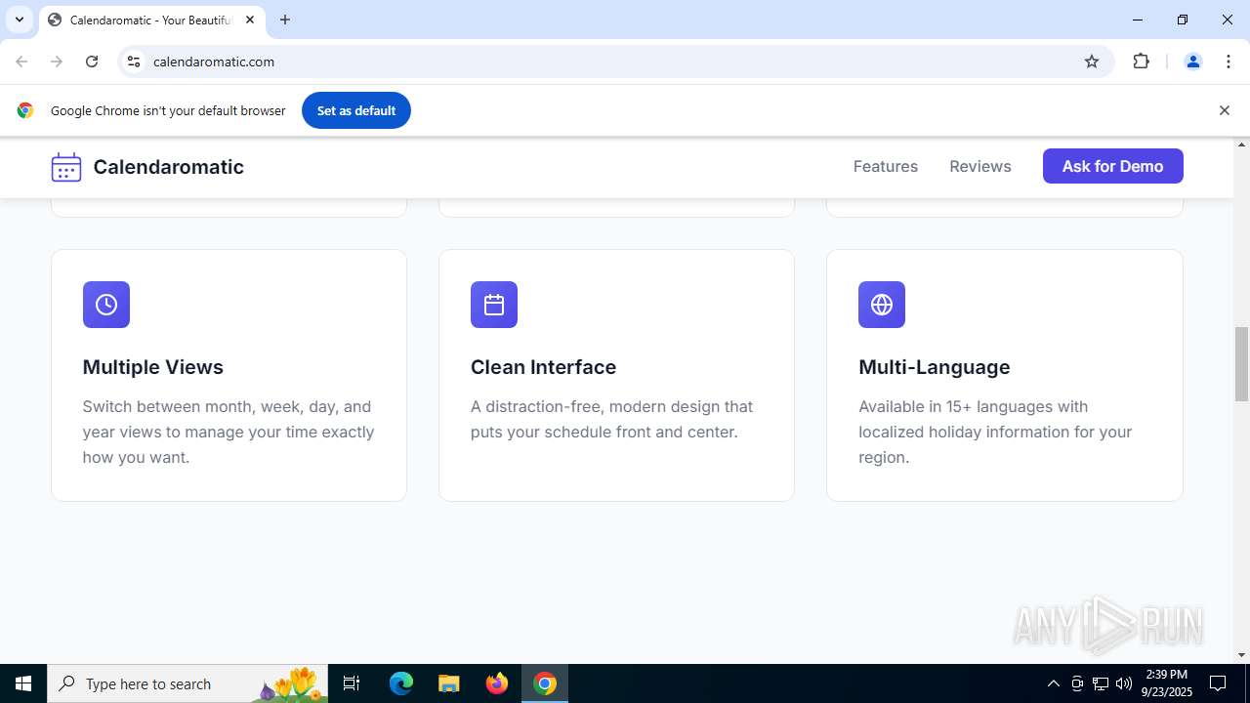Reload the page with the refresh icon
1250x703 pixels.
[92, 62]
